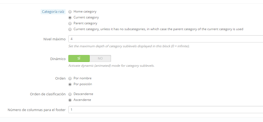
Task: Set sort order to Descendente
Action: pos(70,94)
